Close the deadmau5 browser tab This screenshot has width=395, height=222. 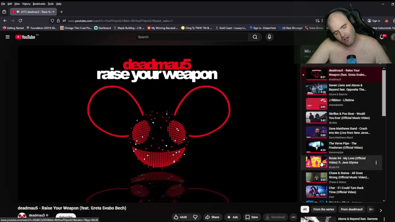tap(53, 12)
